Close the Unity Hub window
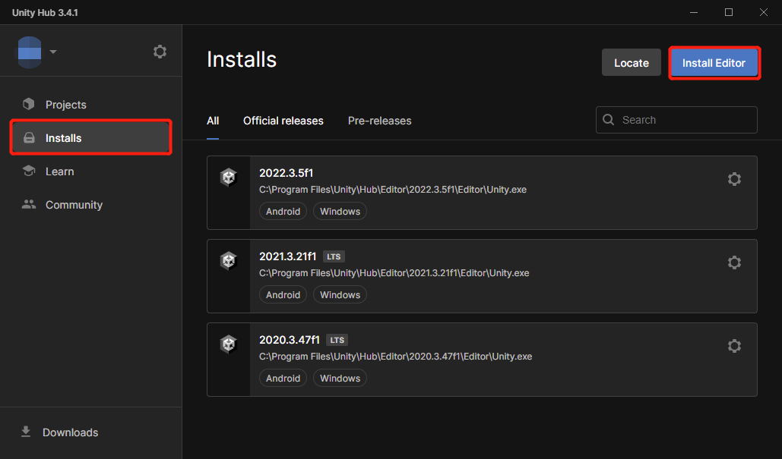Viewport: 782px width, 459px height. coord(764,12)
